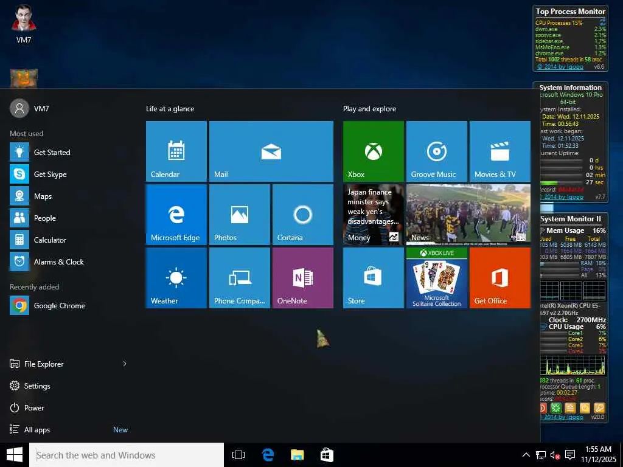The width and height of the screenshot is (623, 467).
Task: Focus the Search the web and Windows box
Action: click(x=127, y=455)
